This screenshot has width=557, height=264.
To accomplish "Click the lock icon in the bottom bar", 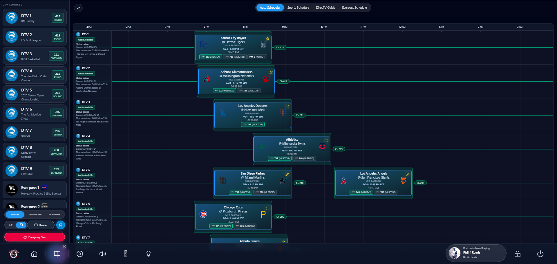I will pyautogui.click(x=517, y=254).
